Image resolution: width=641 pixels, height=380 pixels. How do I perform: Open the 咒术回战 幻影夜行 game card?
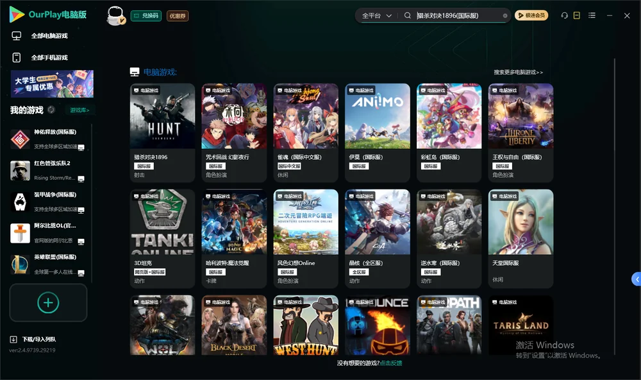234,133
